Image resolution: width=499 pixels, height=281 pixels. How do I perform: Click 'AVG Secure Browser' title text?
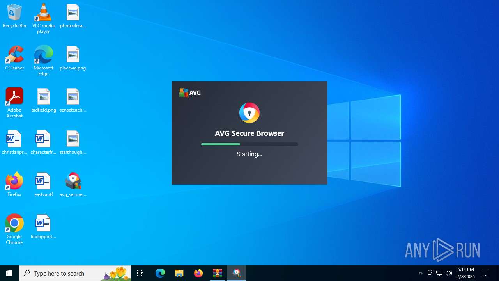click(249, 133)
